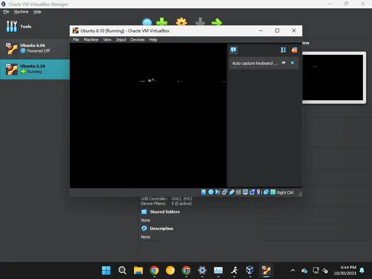The height and width of the screenshot is (279, 372).
Task: Click the Discard grey down-arrow toolbar icon
Action: coord(200,21)
